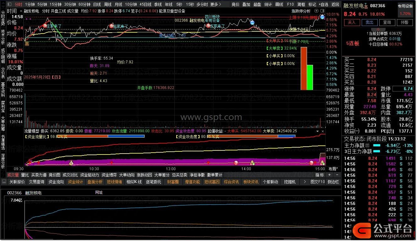
Task: Show more bottom tabs with right arrow
Action: click(x=305, y=182)
